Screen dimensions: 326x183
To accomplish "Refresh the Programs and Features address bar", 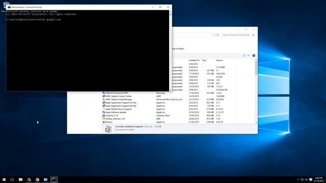I will coord(218,35).
